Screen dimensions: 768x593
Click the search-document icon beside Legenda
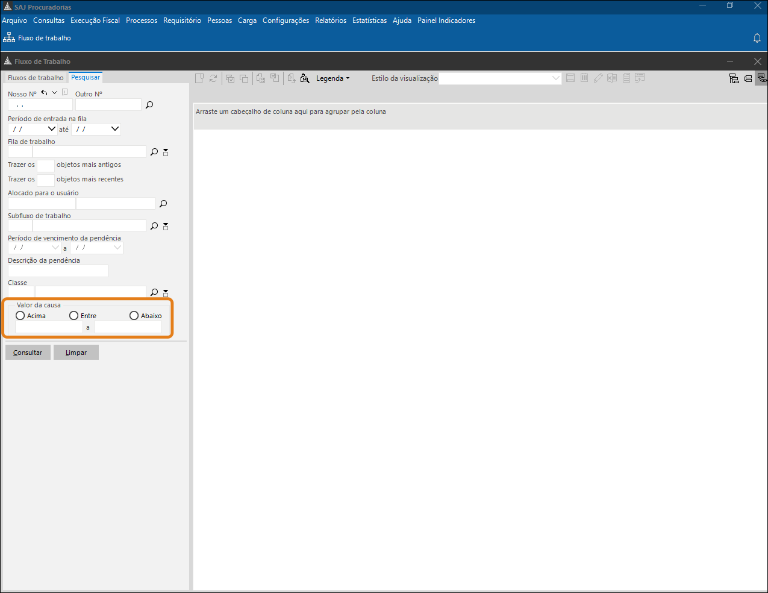(x=305, y=78)
